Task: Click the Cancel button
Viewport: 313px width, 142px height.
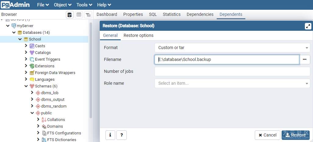Action: point(267,135)
